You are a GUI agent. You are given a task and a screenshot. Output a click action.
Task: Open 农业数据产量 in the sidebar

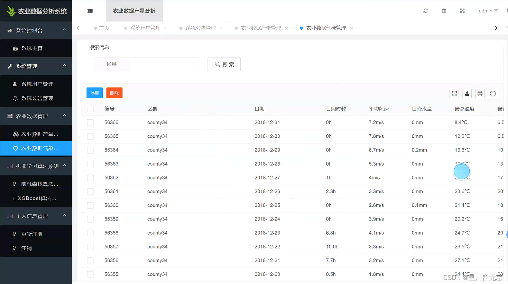point(36,134)
